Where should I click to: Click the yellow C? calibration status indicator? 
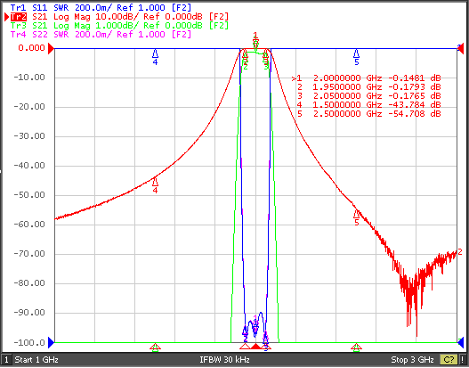[449, 359]
